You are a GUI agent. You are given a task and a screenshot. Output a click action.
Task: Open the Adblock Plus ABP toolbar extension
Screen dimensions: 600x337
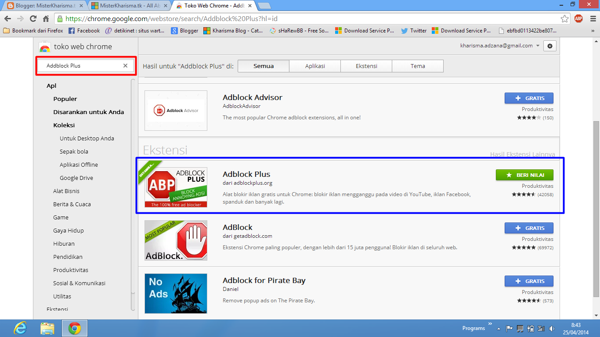(x=578, y=18)
